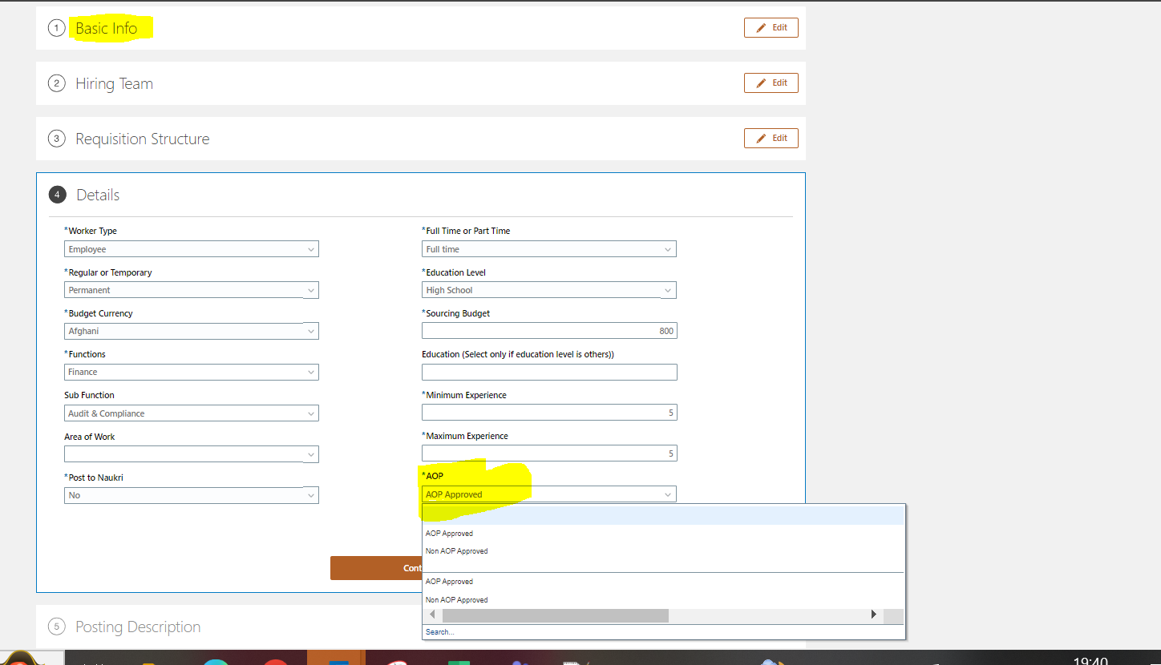Viewport: 1161px width, 665px height.
Task: Click the numbered circle 1 beside Basic Info
Action: (56, 27)
